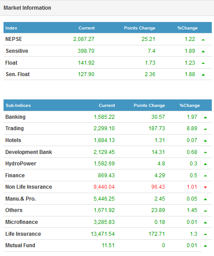
Task: Select the Hotels sub-index name
Action: point(13,140)
